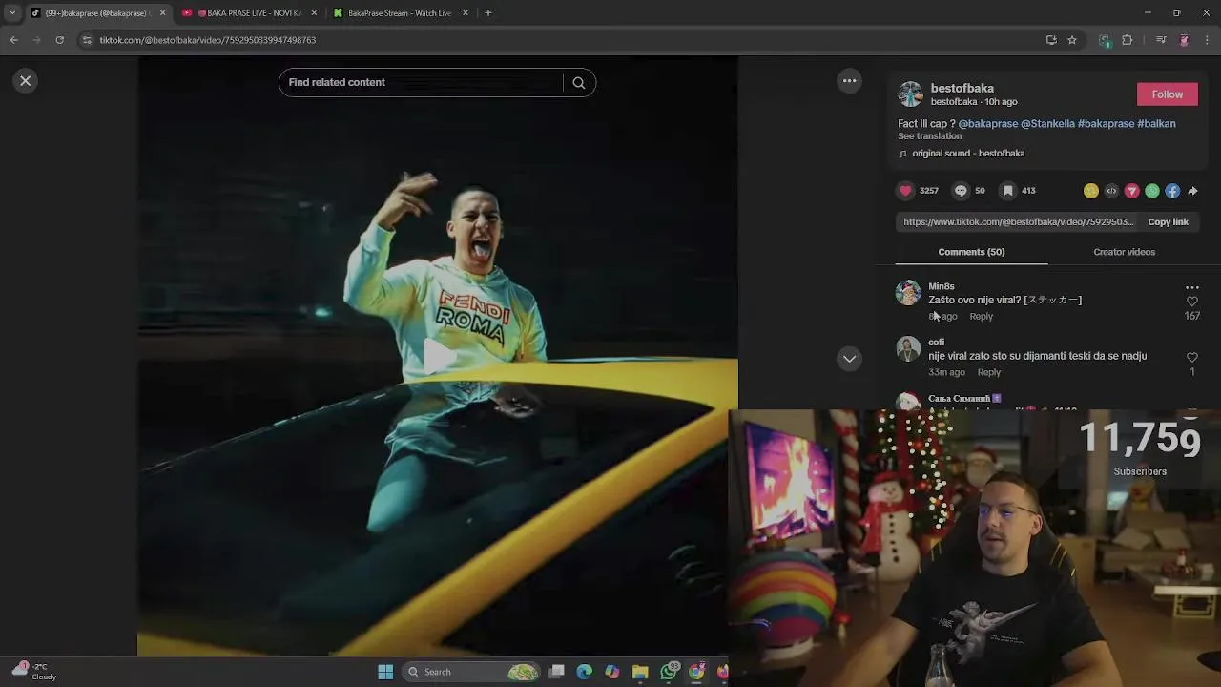Open original sound - bestofbaka
Image resolution: width=1221 pixels, height=687 pixels.
pyautogui.click(x=967, y=154)
